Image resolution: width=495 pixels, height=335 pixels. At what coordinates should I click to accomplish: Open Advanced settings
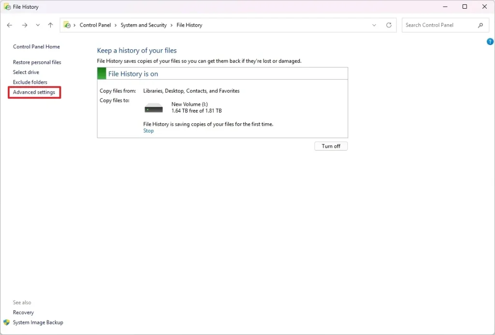tap(34, 92)
